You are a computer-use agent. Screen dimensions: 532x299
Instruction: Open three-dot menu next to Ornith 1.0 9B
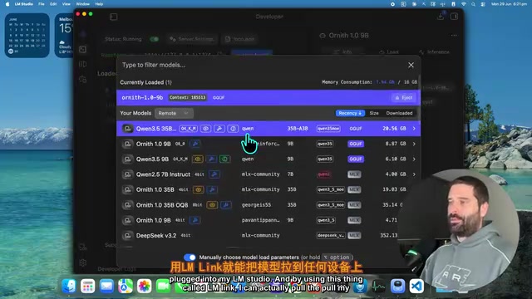click(x=454, y=35)
